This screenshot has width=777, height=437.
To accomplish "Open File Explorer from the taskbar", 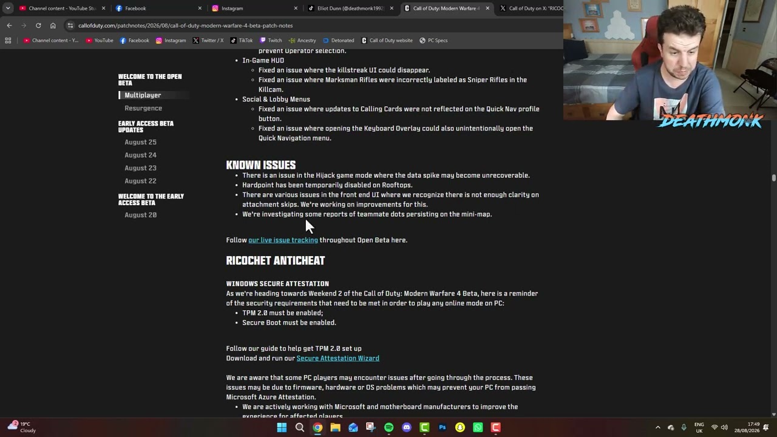I will point(335,427).
